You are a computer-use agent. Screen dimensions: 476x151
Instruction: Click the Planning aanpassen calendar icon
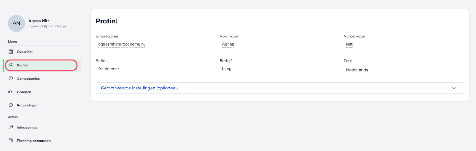click(11, 141)
